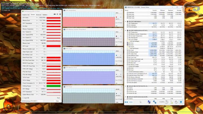Click the HWiNFO clock reset icon
203x114 pixels.
pyautogui.click(x=166, y=102)
